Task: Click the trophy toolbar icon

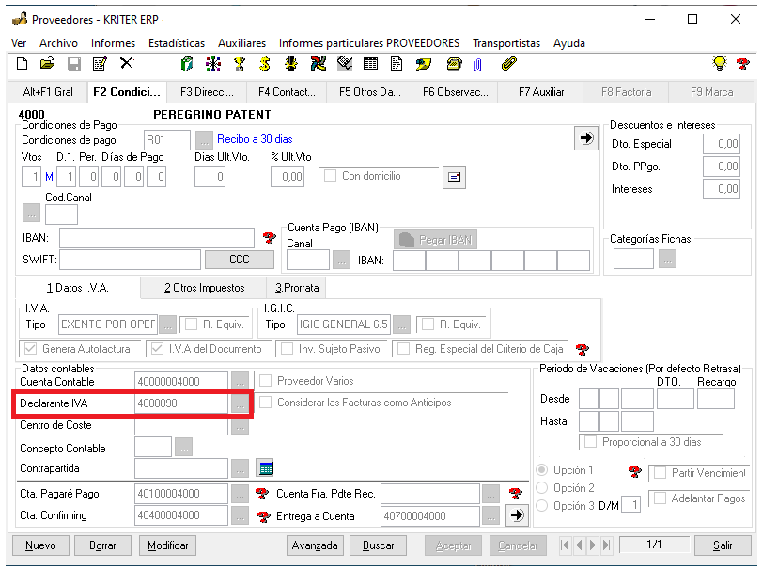Action: pos(239,64)
